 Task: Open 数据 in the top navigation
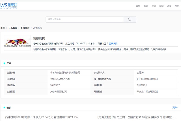[146, 6]
